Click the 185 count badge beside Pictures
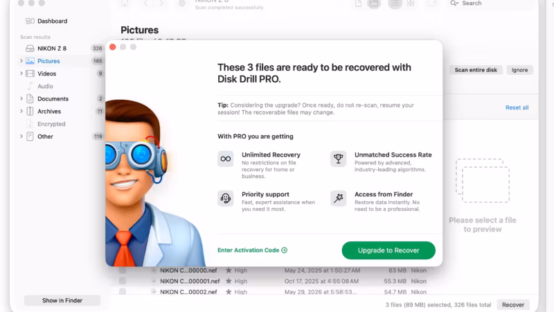This screenshot has width=554, height=312. coord(98,61)
